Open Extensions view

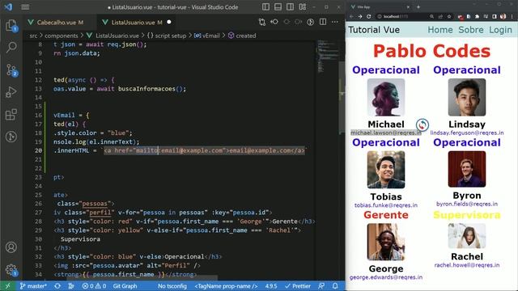click(x=11, y=115)
